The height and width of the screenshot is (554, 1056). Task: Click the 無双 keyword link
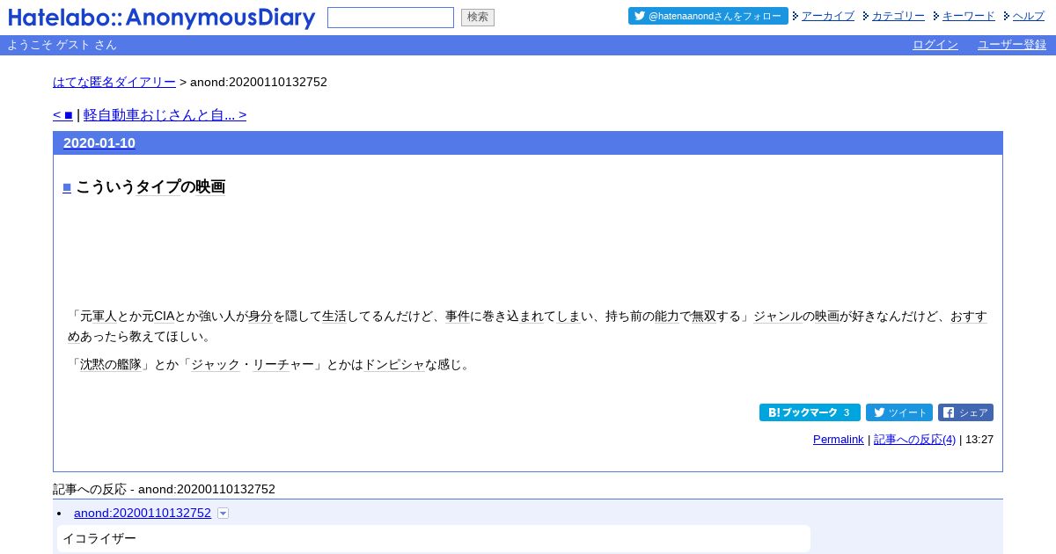(x=704, y=316)
